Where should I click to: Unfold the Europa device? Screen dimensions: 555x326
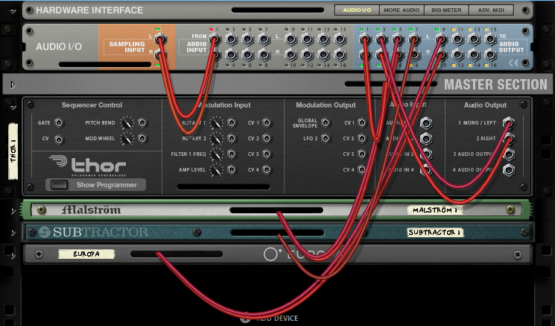point(13,255)
